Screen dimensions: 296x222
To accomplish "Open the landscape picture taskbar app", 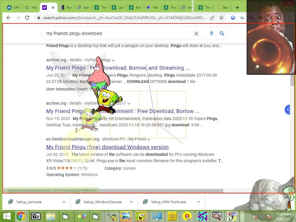I will pos(126,216).
